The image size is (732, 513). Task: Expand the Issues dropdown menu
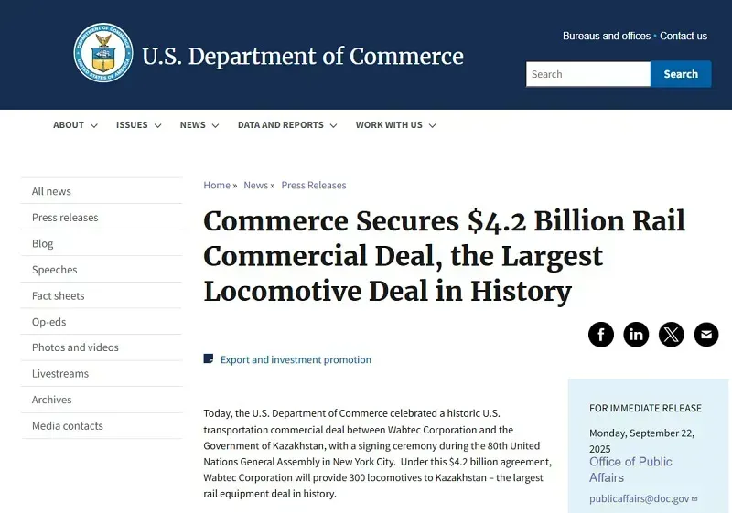(139, 125)
